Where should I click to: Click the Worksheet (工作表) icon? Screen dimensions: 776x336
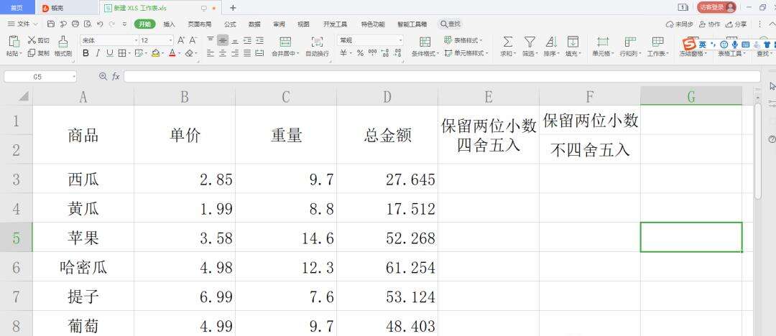tap(657, 41)
